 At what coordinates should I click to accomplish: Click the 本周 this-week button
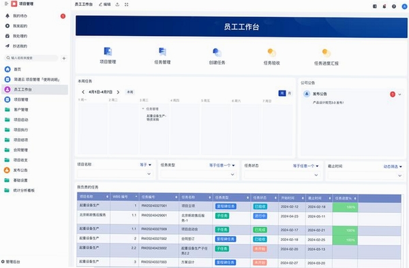pos(130,92)
